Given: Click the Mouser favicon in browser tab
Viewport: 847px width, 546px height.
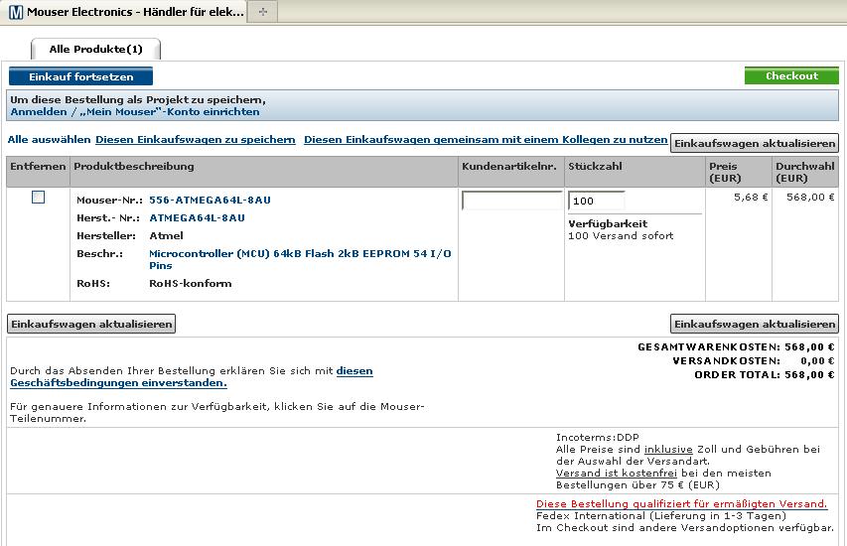Looking at the screenshot, I should (16, 12).
